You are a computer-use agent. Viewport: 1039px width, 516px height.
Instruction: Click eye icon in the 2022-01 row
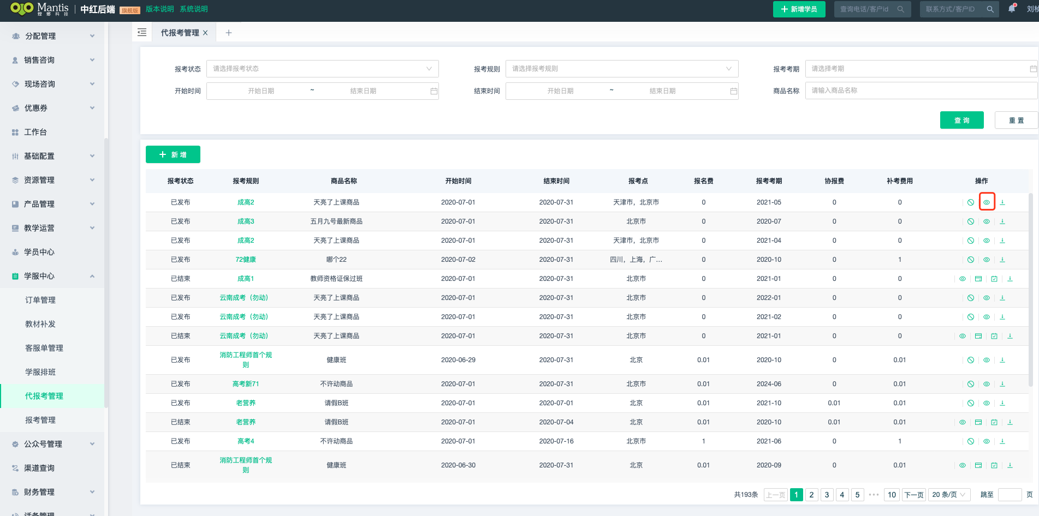point(987,298)
